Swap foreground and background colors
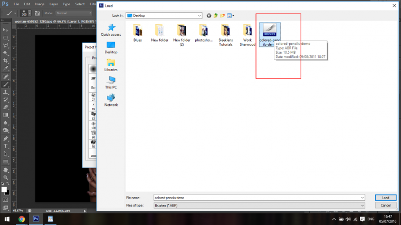The height and width of the screenshot is (225, 401). (x=8, y=183)
